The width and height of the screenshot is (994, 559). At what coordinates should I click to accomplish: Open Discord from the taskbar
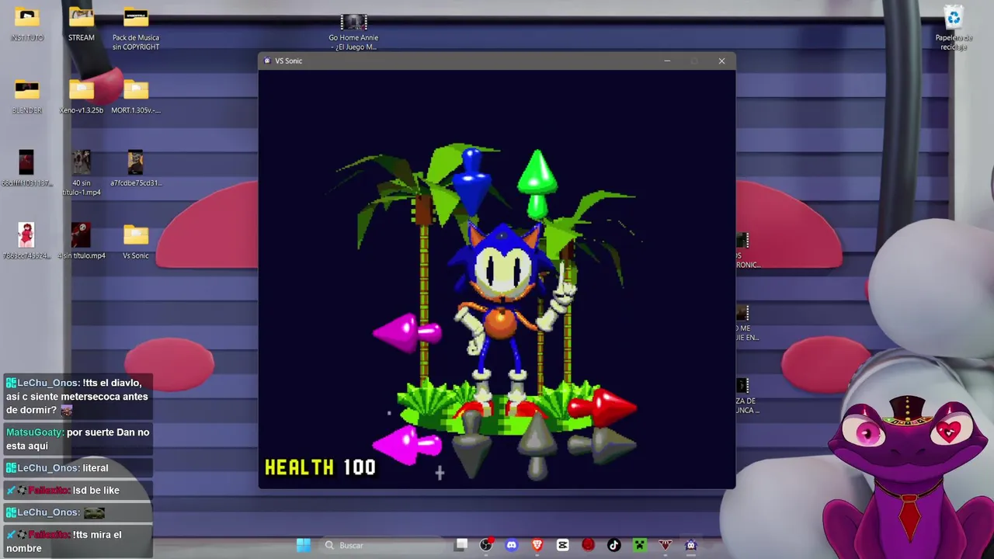[x=511, y=545]
